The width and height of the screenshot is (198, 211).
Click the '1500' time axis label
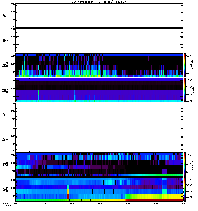99,204
